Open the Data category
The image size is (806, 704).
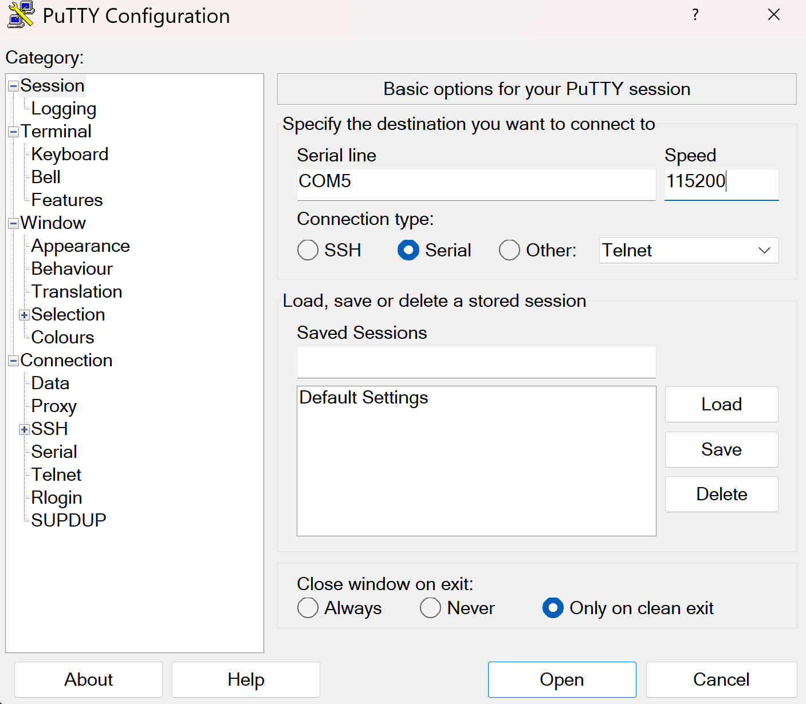pyautogui.click(x=50, y=383)
